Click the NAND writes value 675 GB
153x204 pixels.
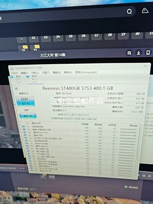(x=134, y=103)
